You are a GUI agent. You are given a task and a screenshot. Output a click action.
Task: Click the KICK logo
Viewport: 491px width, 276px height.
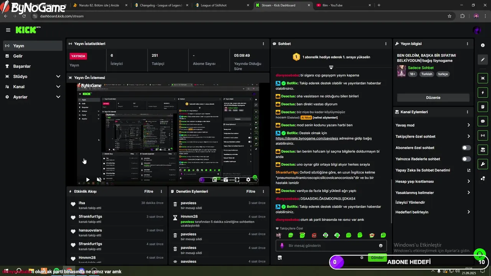[28, 30]
